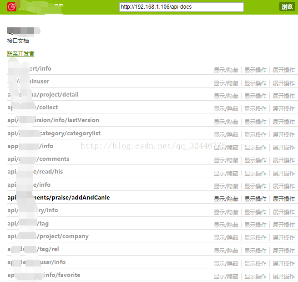Expand operations for project/detail row
This screenshot has width=298, height=282.
[284, 96]
